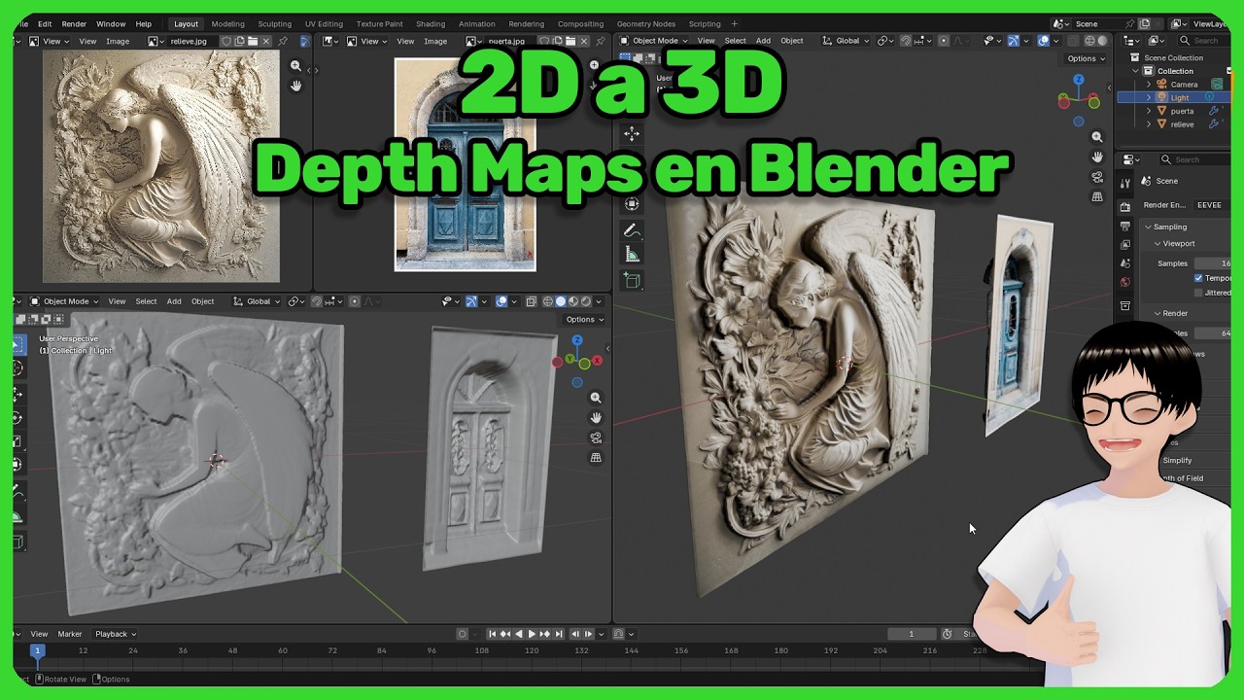Switch to the Shading workspace tab
The width and height of the screenshot is (1244, 700).
point(431,23)
